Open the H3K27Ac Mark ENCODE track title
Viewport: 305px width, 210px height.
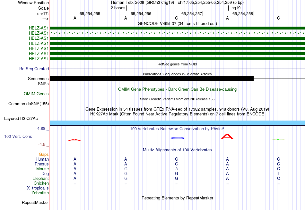[x=177, y=114]
